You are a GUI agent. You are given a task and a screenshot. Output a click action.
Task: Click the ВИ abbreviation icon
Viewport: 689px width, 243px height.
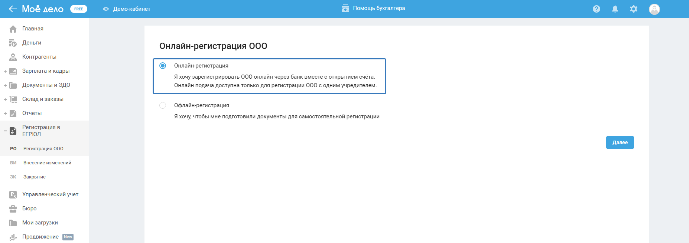tap(13, 163)
